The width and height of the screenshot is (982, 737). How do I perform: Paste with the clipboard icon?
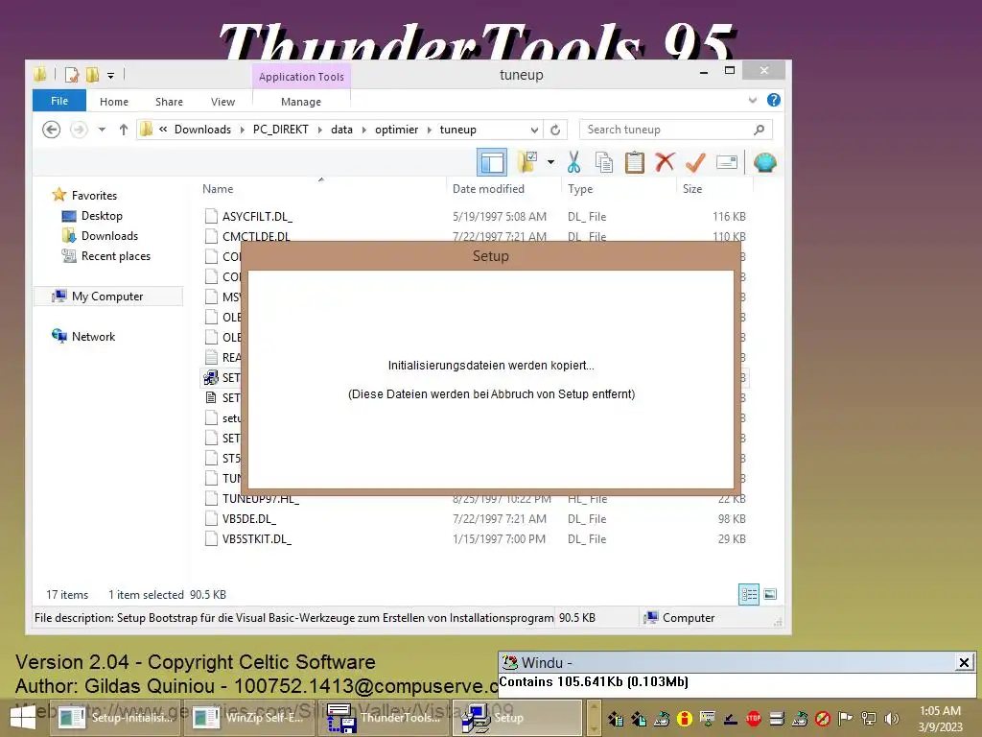[635, 162]
